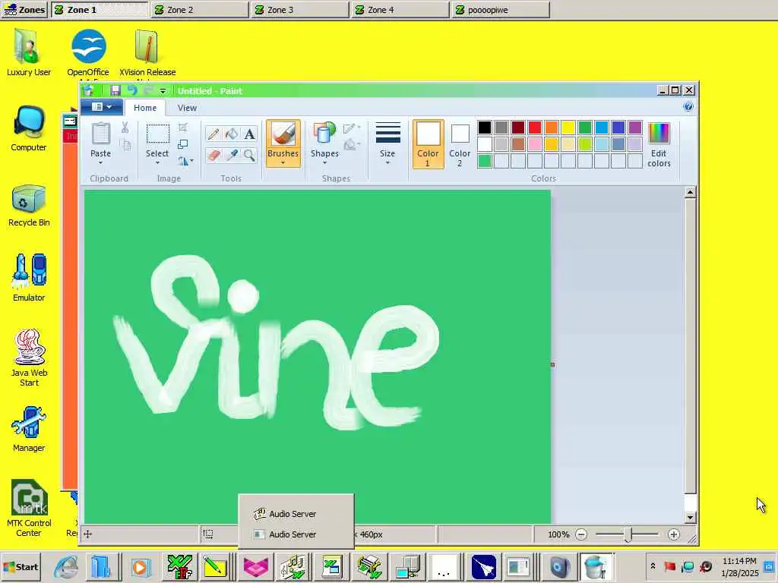The image size is (778, 583).
Task: Click the Brushes tool icon
Action: (x=283, y=134)
